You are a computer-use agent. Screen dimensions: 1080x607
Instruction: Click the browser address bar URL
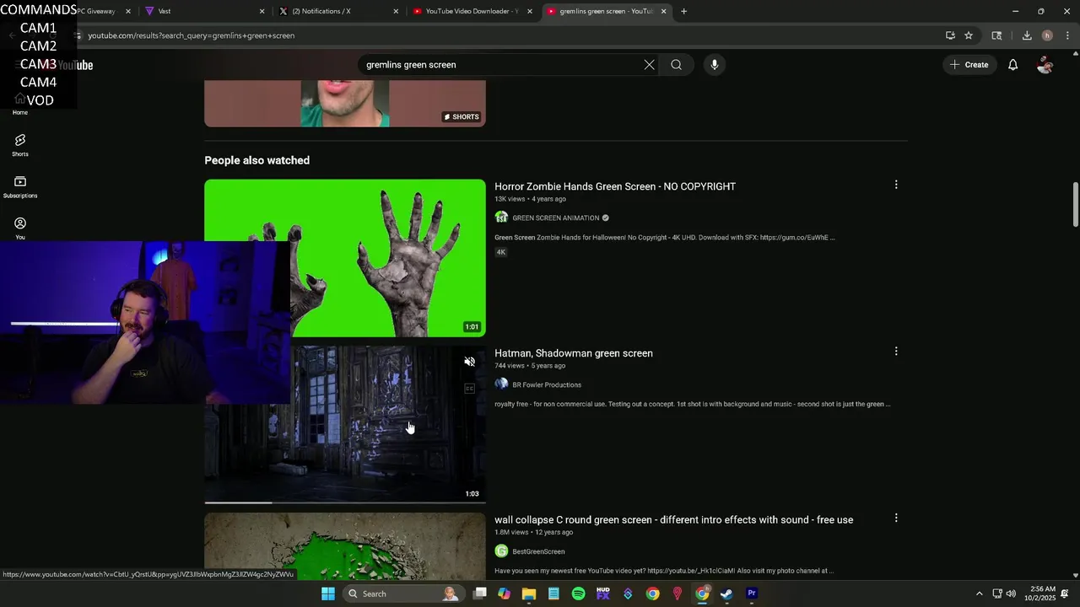coord(191,35)
